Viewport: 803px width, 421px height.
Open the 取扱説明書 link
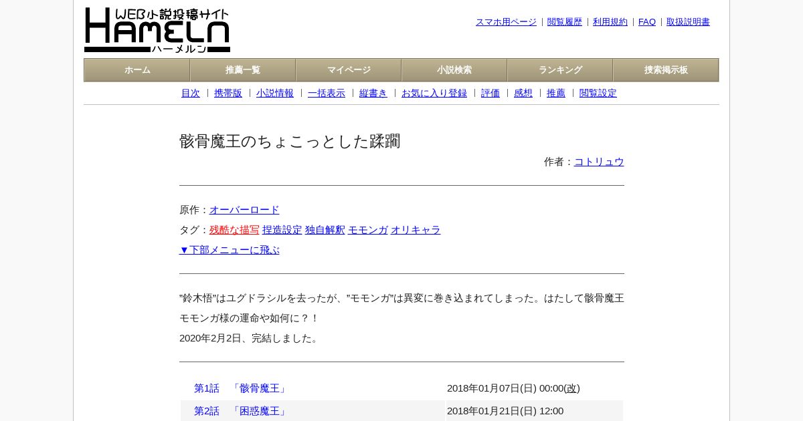688,22
